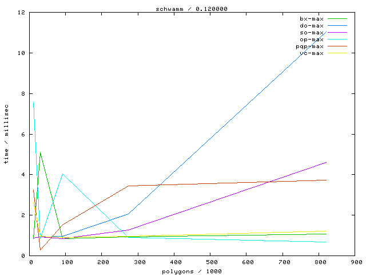Select the bx-max legend label
Viewport: 366px width, 275px height.
[312, 19]
